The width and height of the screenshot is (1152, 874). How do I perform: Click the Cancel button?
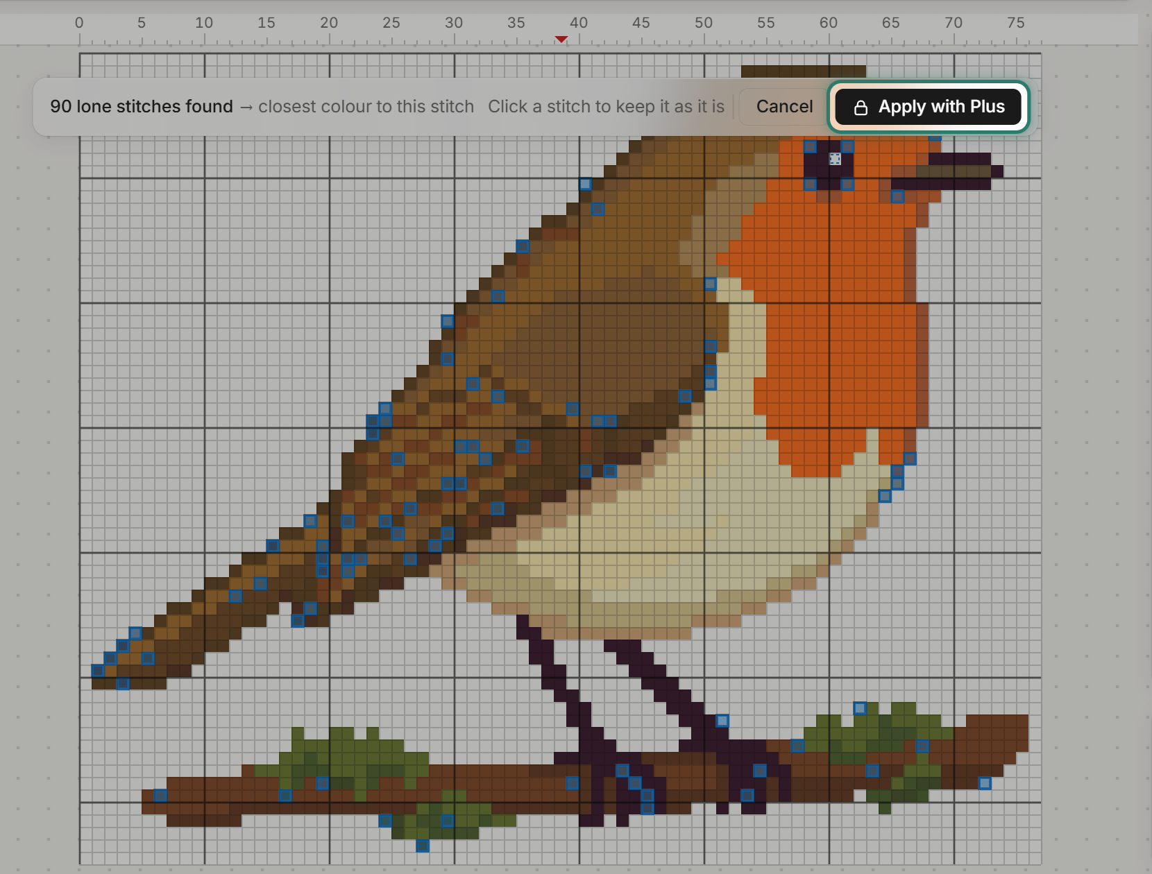pos(784,106)
